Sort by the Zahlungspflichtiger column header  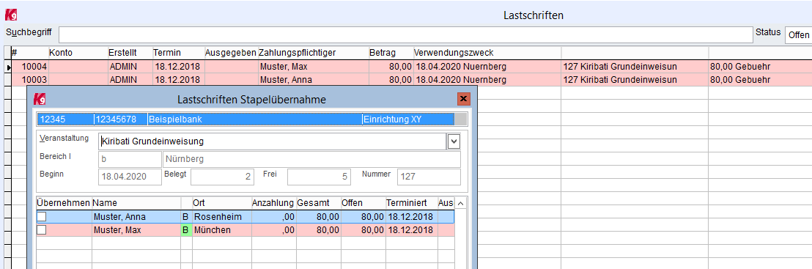pos(313,52)
